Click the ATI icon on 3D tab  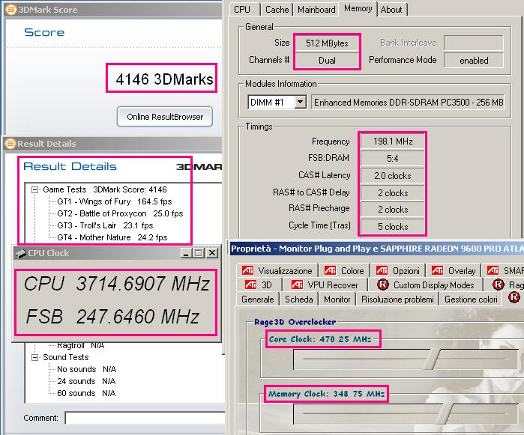click(x=250, y=285)
